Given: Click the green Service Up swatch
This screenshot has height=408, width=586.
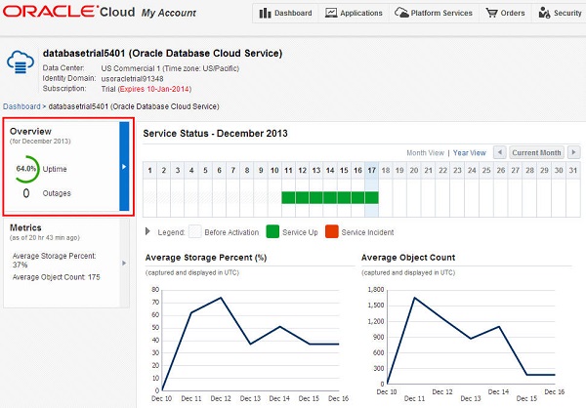Looking at the screenshot, I should point(272,231).
